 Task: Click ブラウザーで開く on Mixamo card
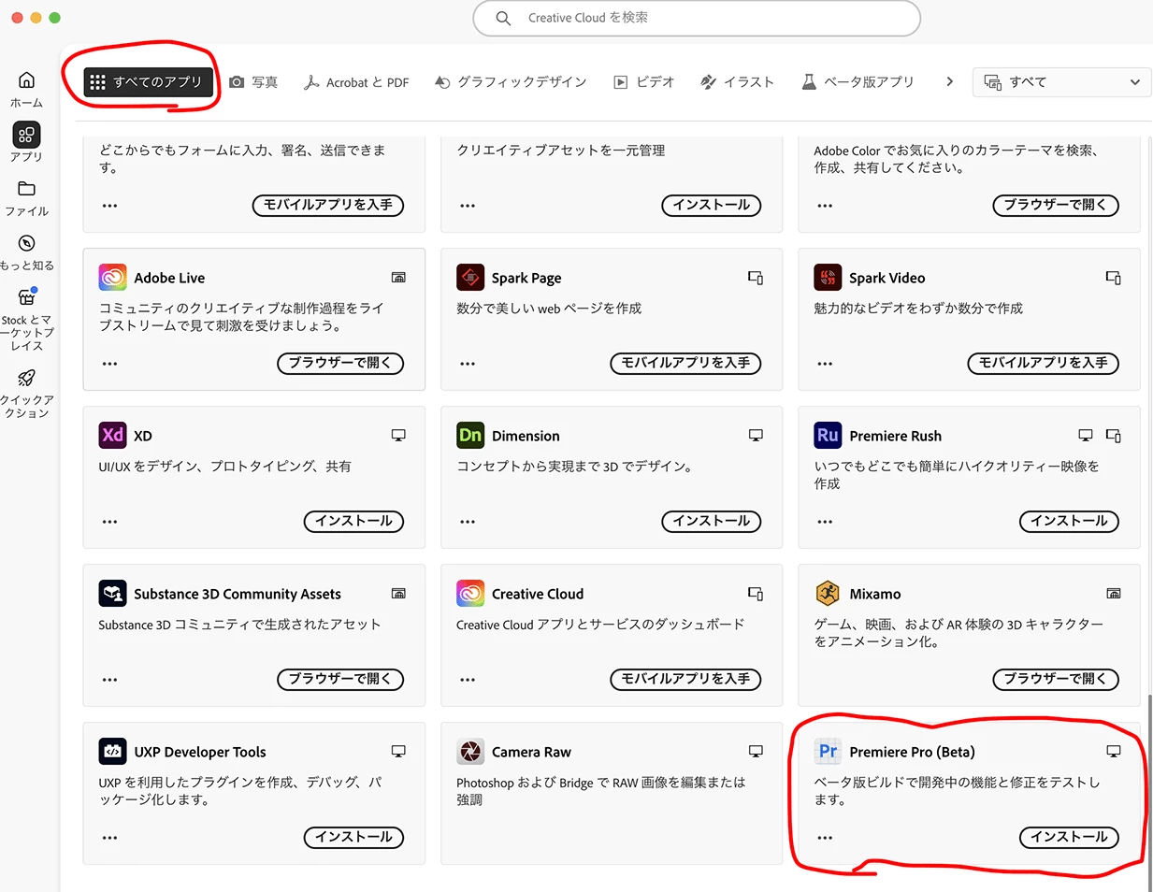pos(1056,680)
